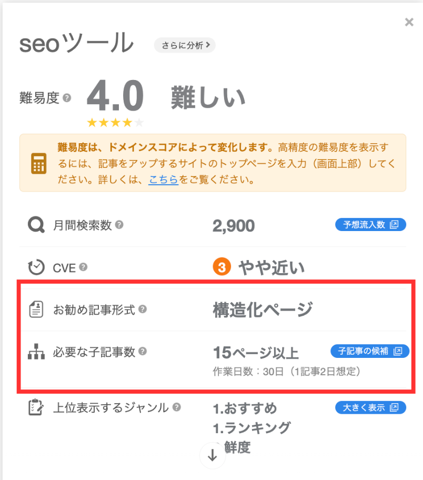Click the clipboard icon for 上位表示するジャンル

[35, 408]
